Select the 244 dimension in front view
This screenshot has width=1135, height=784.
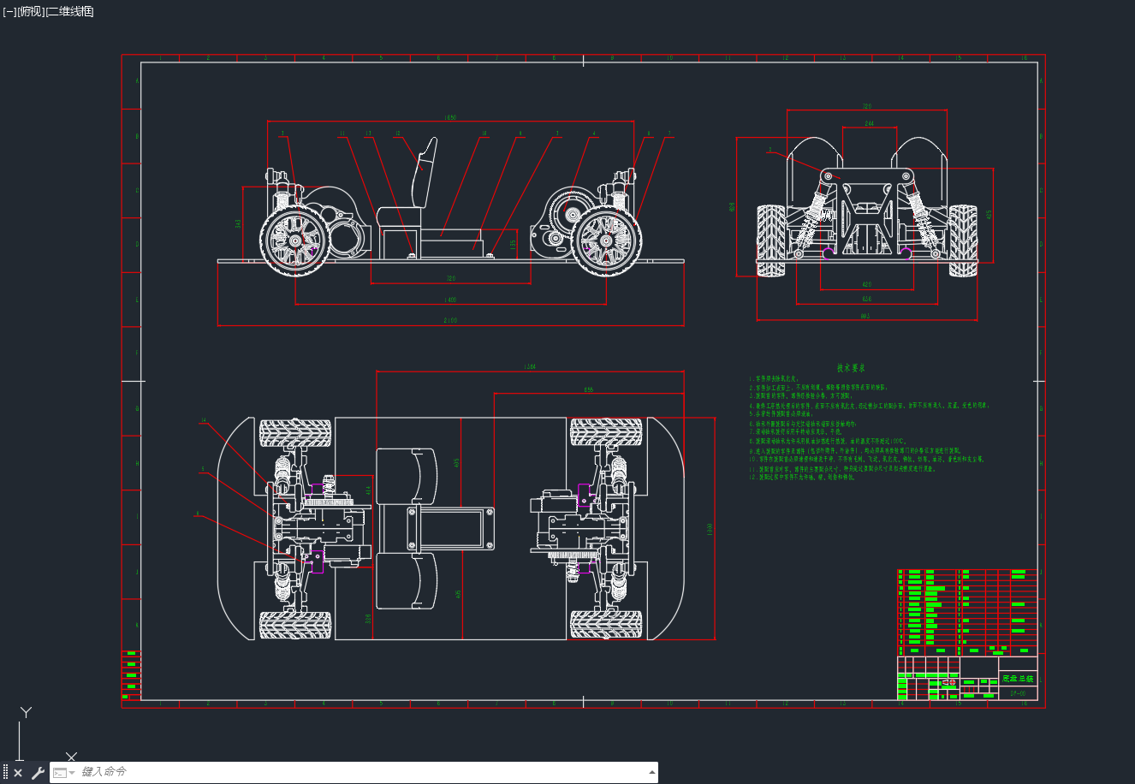pos(869,123)
